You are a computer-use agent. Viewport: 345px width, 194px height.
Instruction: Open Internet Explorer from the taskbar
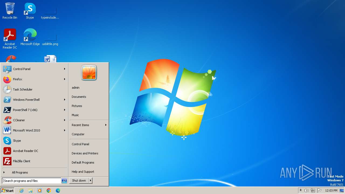click(x=22, y=190)
